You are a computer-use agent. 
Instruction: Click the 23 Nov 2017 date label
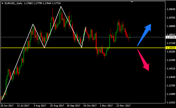pyautogui.click(x=123, y=105)
